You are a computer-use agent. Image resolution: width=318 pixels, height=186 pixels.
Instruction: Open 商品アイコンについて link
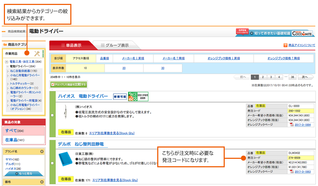tap(302, 45)
